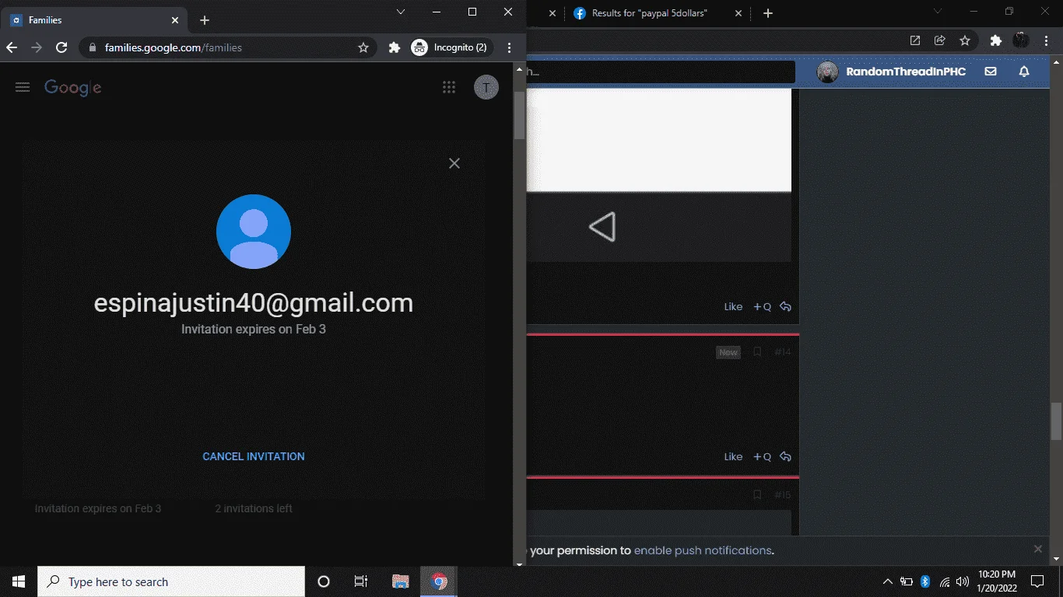Screen dimensions: 1063x597
Task: Open the Incognito (2) profile button
Action: tap(451, 47)
